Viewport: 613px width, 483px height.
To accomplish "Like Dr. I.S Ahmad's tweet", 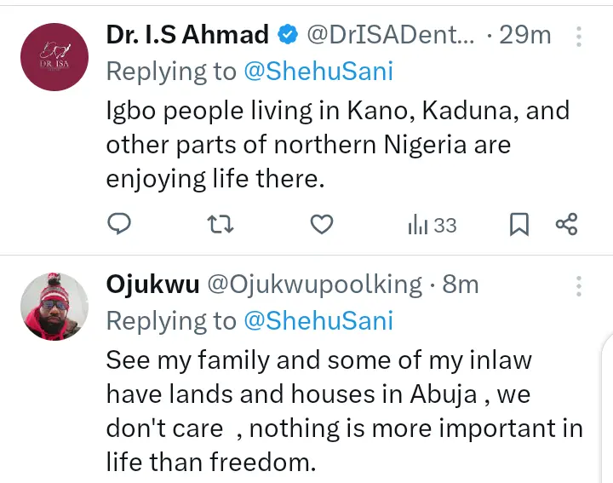I will [320, 224].
